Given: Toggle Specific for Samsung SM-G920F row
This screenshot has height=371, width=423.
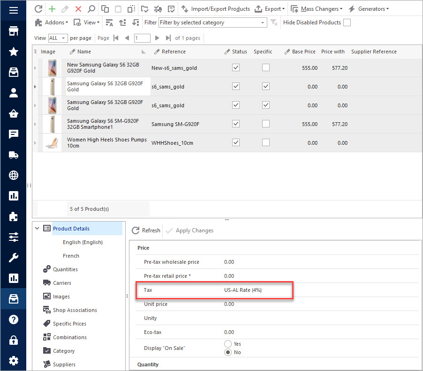Looking at the screenshot, I should pyautogui.click(x=266, y=124).
